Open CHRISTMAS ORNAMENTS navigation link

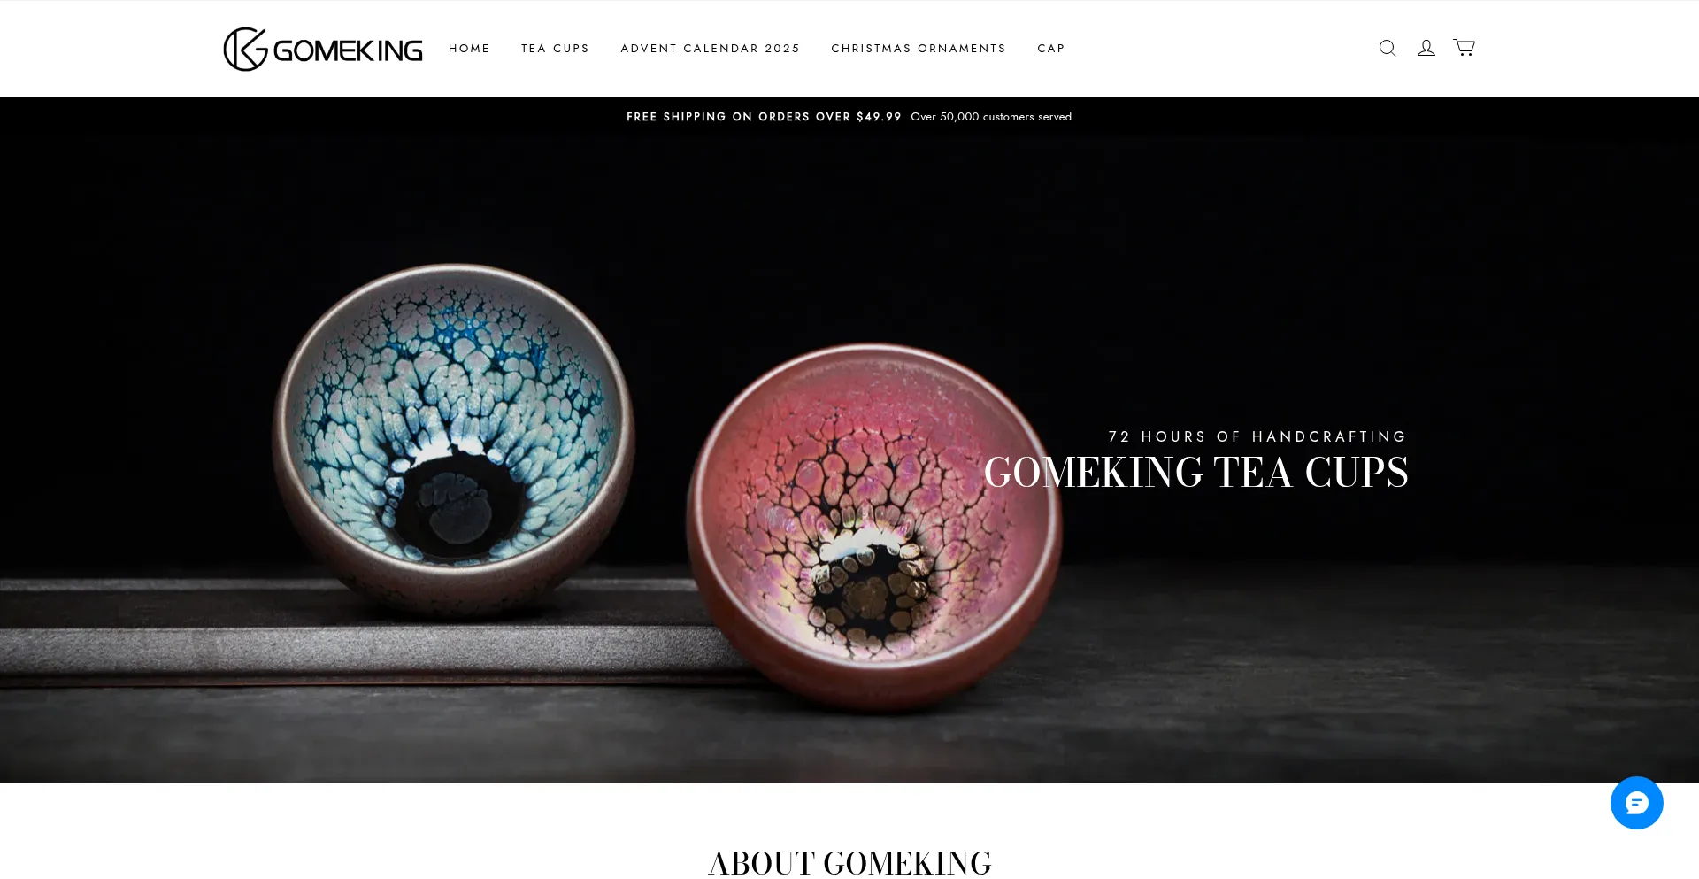pos(919,49)
